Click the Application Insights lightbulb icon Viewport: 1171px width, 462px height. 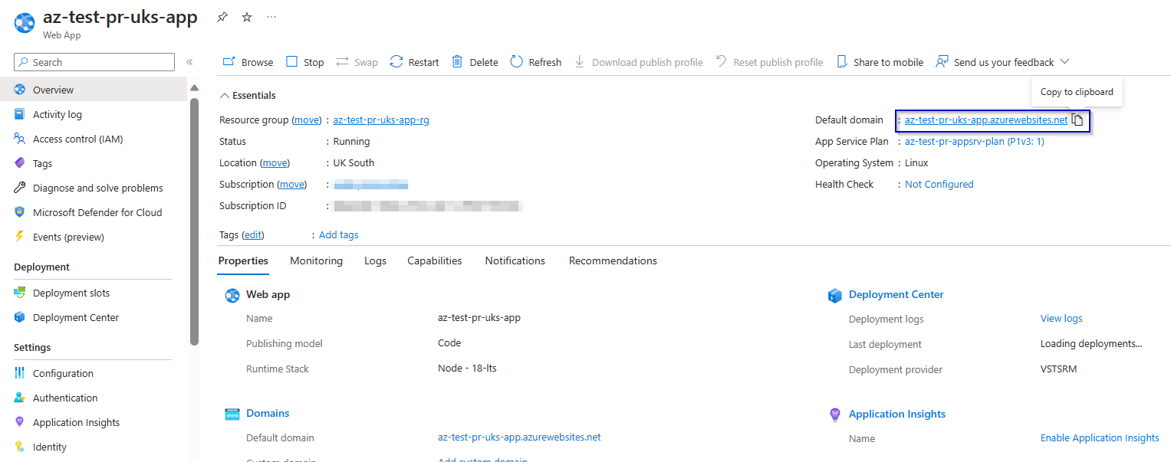click(835, 414)
